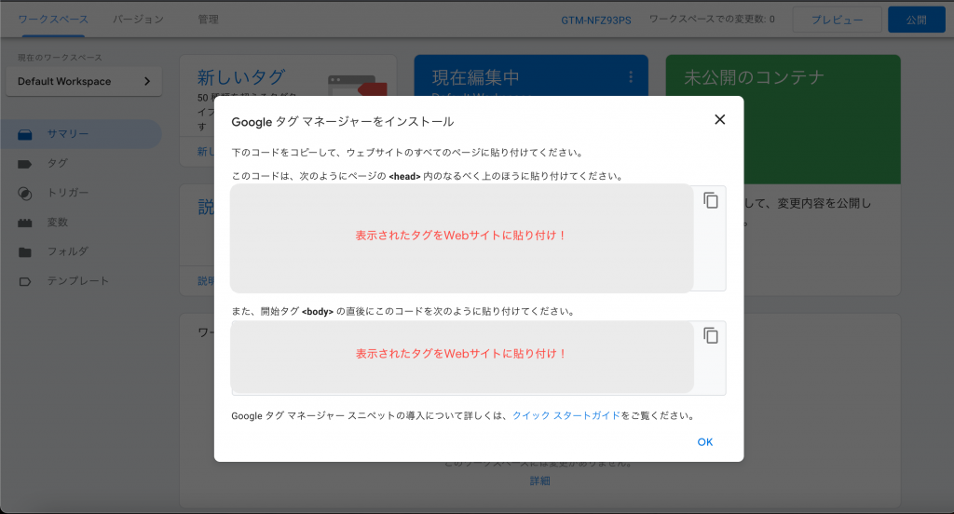Click the サマリー sidebar icon
Screen dimensions: 954x514
tap(25, 134)
